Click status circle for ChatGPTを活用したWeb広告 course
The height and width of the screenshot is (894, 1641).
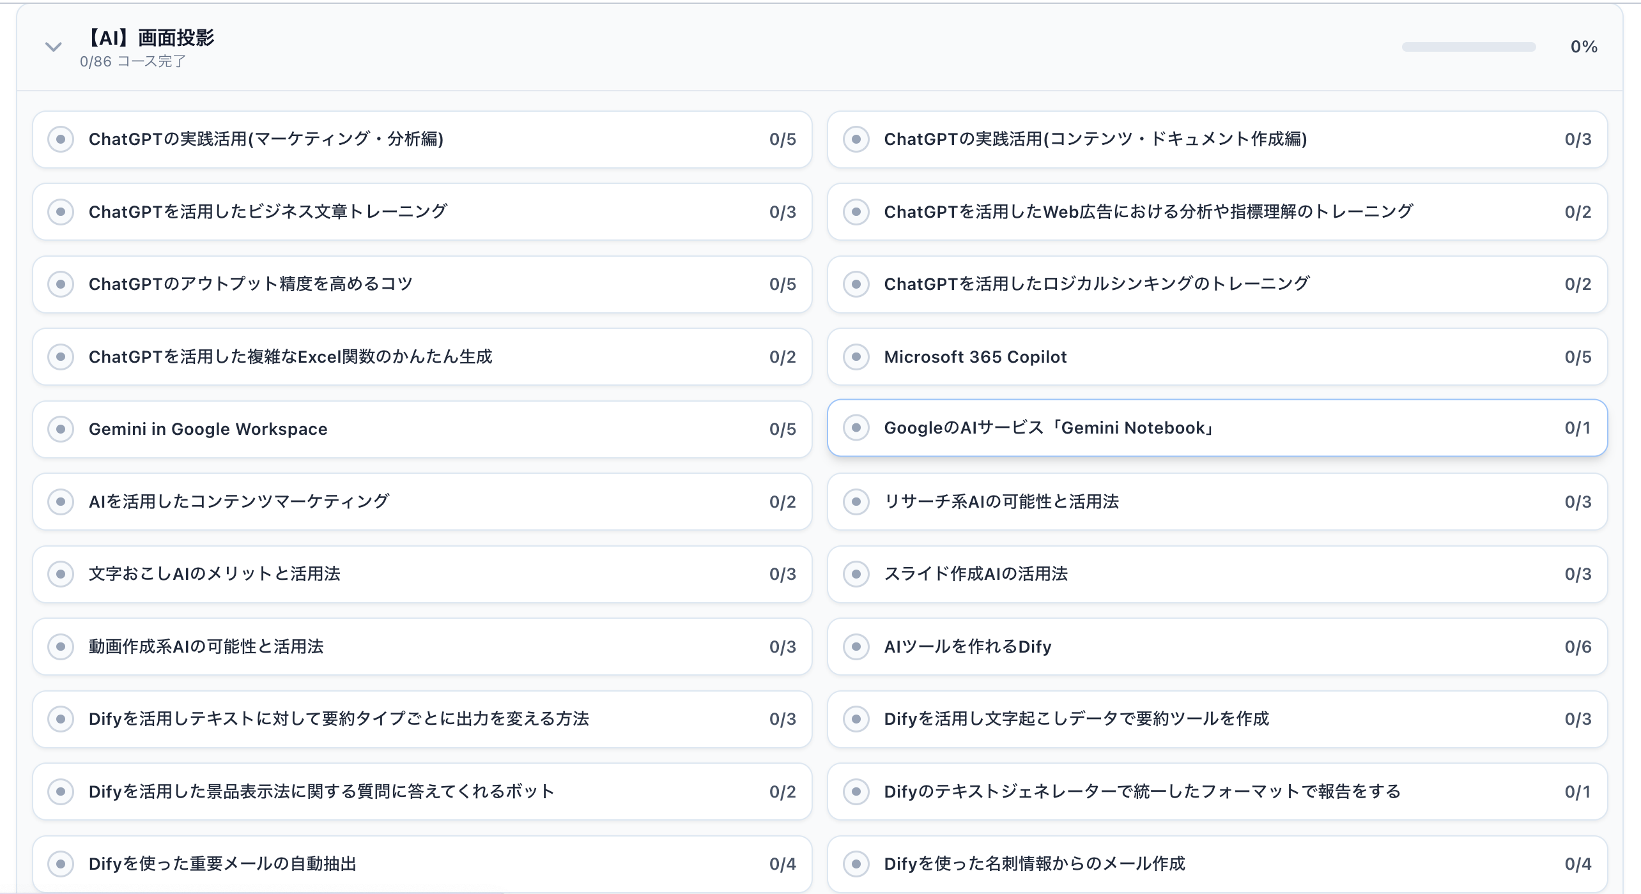(x=856, y=211)
